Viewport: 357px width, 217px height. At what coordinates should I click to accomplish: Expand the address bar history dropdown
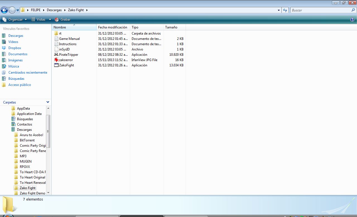pyautogui.click(x=279, y=10)
